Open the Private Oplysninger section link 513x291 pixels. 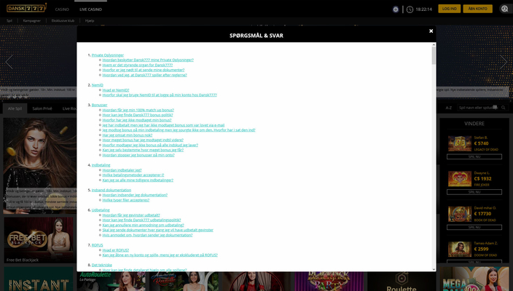click(x=108, y=55)
